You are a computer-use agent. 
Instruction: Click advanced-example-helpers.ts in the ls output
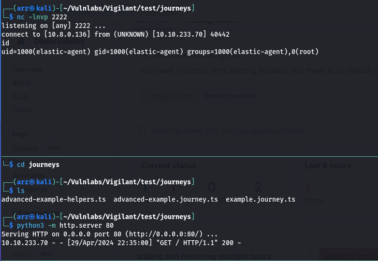click(x=54, y=199)
